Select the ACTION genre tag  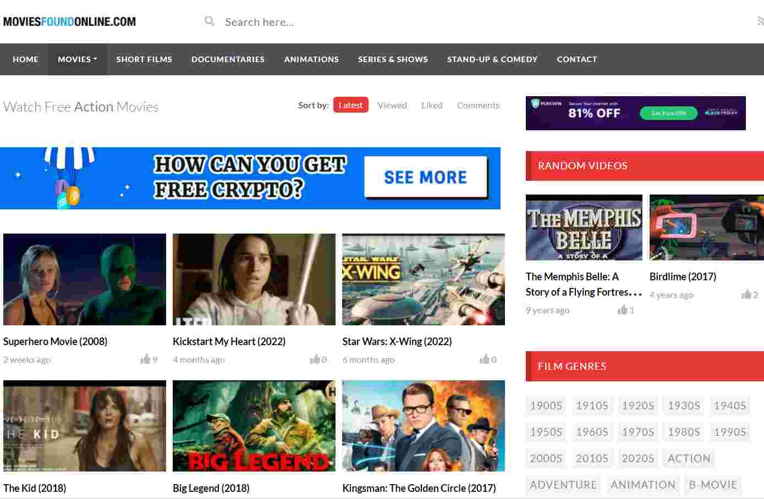pos(689,458)
